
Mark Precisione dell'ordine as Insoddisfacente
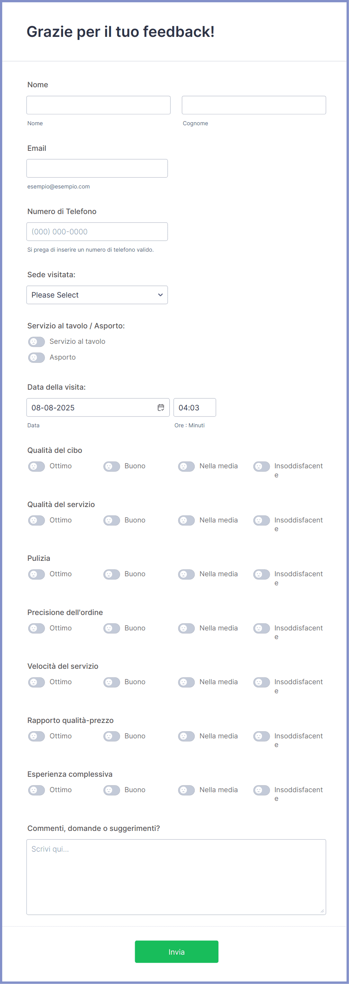point(261,629)
